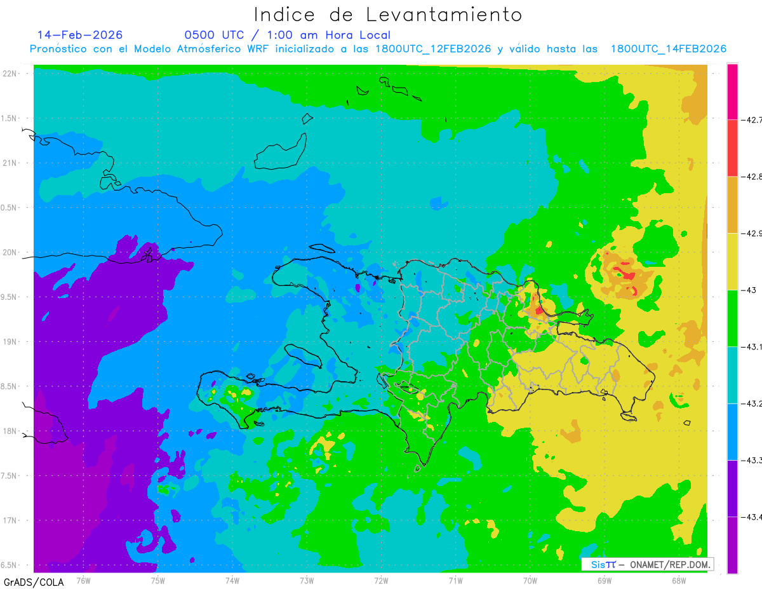Click the '69W' longitude label
Viewport: 762px width, 589px height.
tap(605, 581)
